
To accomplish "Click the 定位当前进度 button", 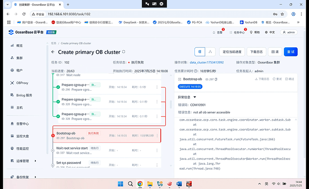I will 232,52.
